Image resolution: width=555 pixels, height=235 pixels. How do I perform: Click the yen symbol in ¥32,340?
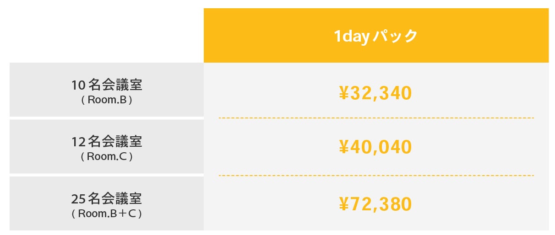click(x=344, y=93)
